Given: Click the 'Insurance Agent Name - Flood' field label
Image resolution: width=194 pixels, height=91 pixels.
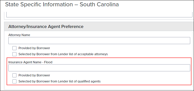Looking at the screenshot, I should point(30,62).
